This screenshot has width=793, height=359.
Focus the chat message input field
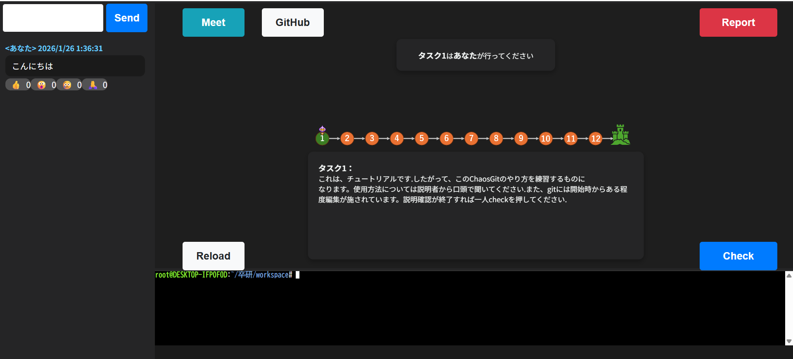click(x=53, y=18)
